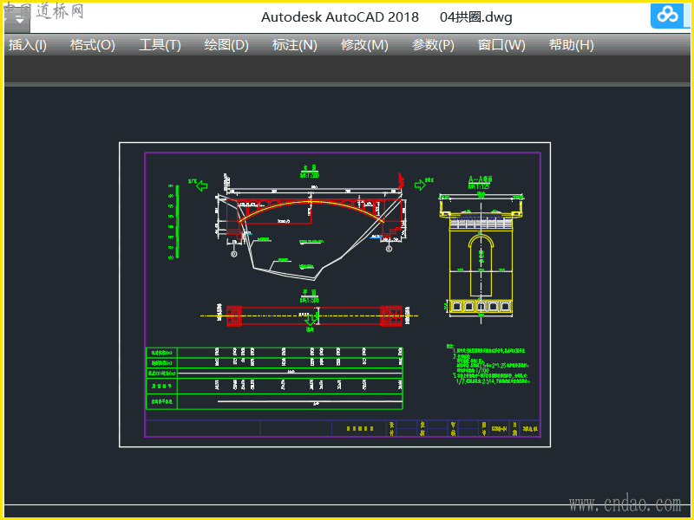Click the green left arrow near the elevation view
This screenshot has width=694, height=520.
[x=202, y=185]
